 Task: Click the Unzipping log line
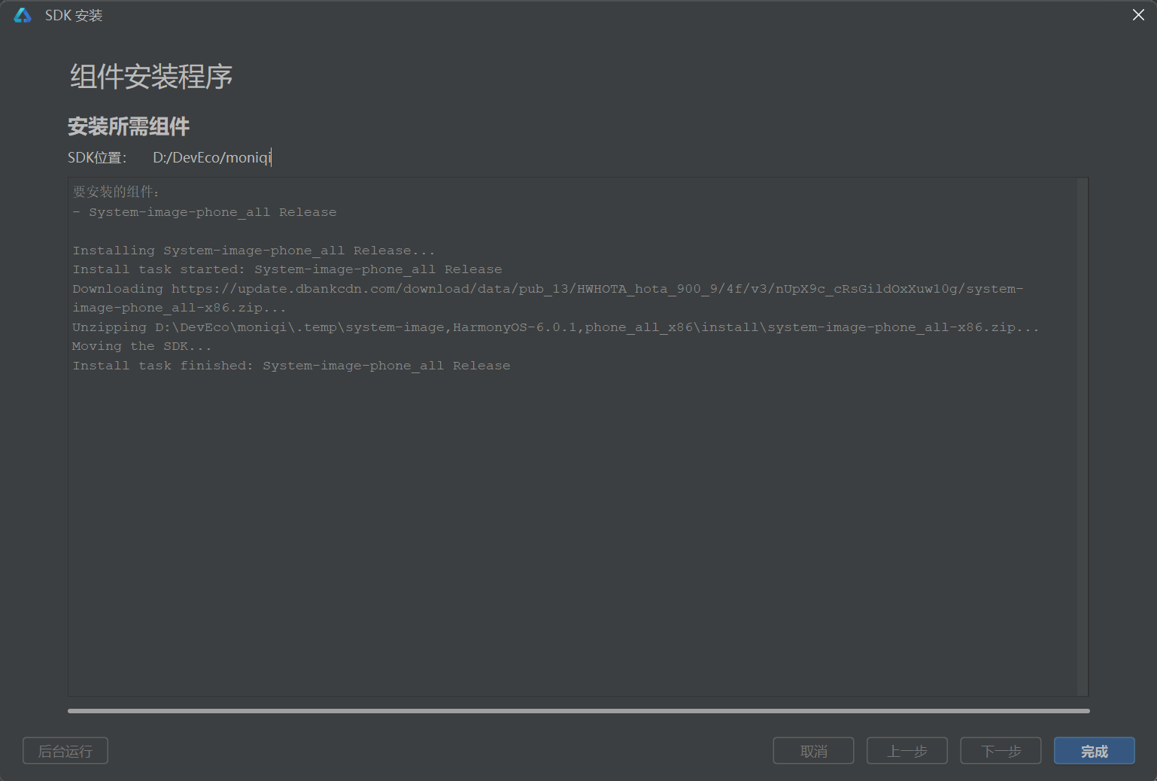point(556,327)
